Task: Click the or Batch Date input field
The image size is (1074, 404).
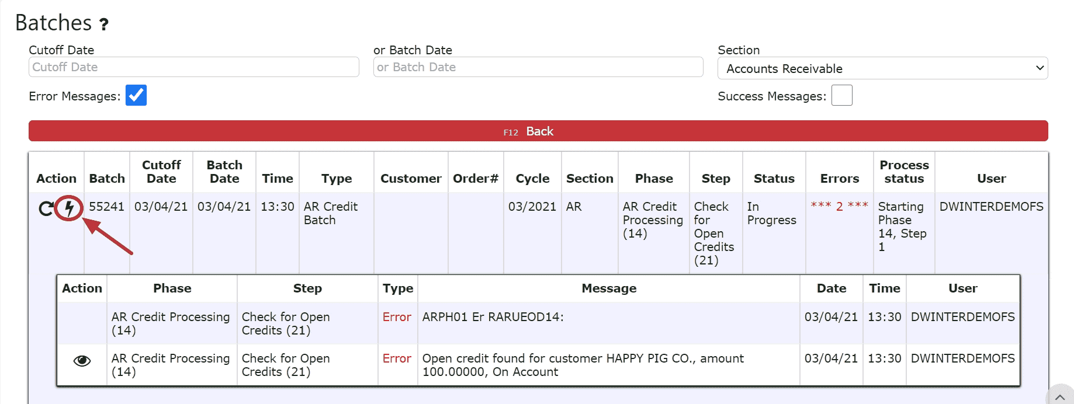Action: coord(538,67)
